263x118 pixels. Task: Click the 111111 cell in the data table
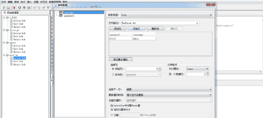[121, 39]
